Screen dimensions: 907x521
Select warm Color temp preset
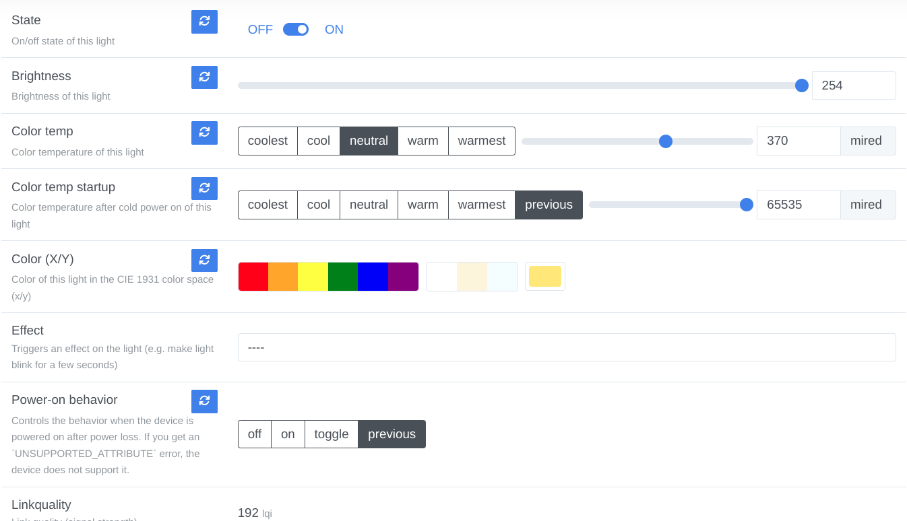423,141
